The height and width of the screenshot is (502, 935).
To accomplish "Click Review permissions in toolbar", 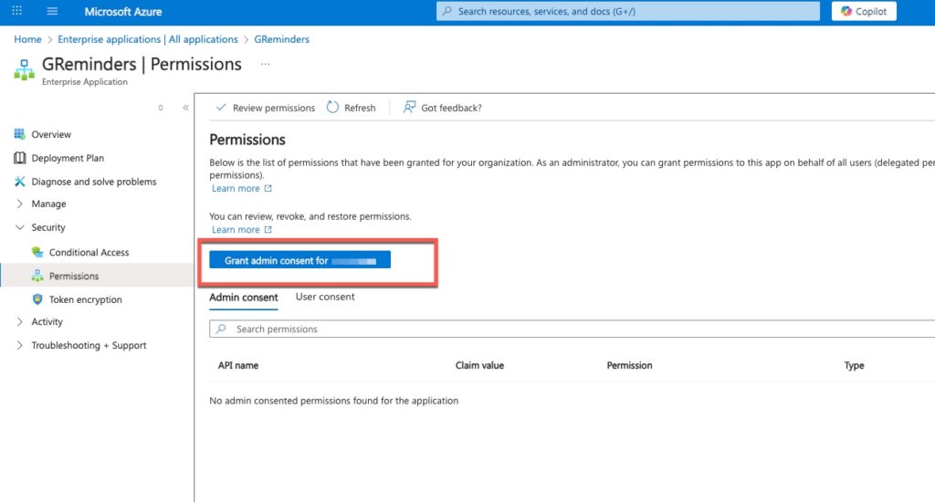I will [265, 108].
